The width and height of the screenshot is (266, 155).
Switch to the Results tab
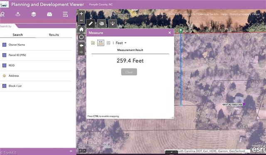point(54,35)
